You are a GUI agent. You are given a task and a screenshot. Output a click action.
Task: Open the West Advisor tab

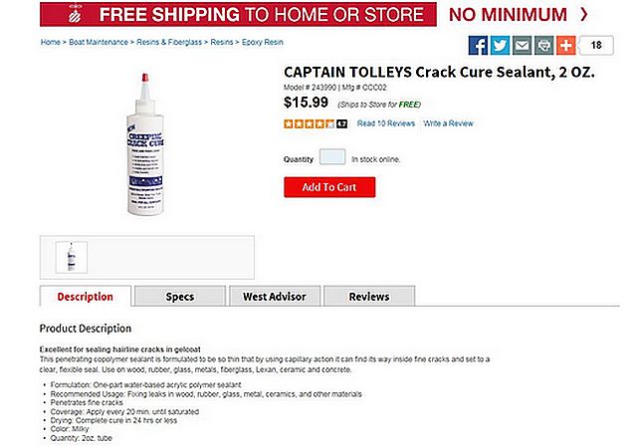pyautogui.click(x=274, y=297)
